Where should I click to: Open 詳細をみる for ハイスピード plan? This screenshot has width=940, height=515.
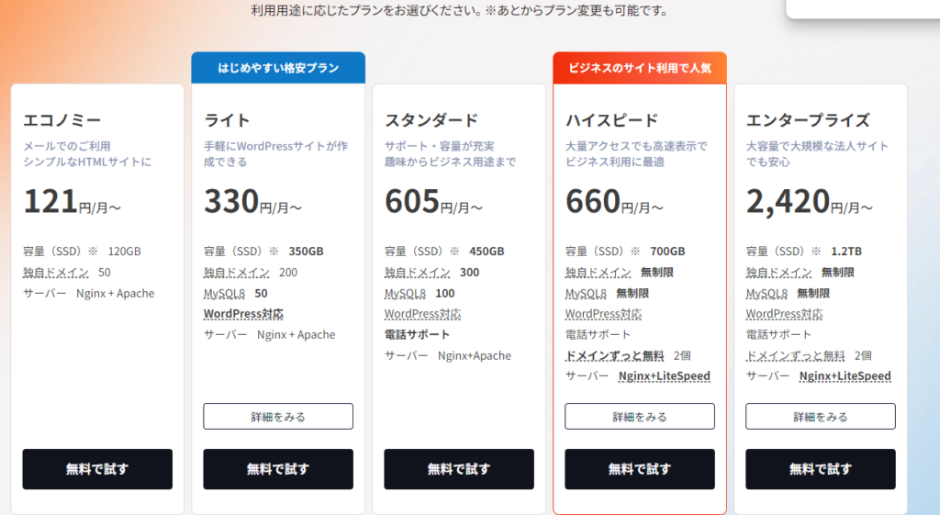(640, 417)
